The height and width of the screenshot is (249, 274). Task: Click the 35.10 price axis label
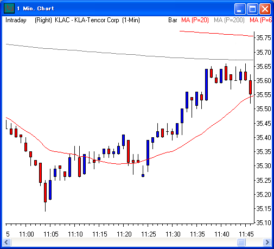click(x=264, y=223)
